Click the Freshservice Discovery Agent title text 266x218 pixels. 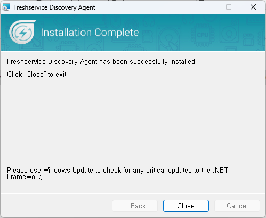click(x=54, y=7)
